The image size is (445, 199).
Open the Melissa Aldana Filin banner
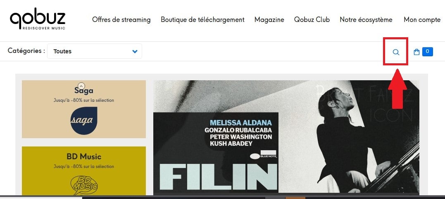click(286, 137)
